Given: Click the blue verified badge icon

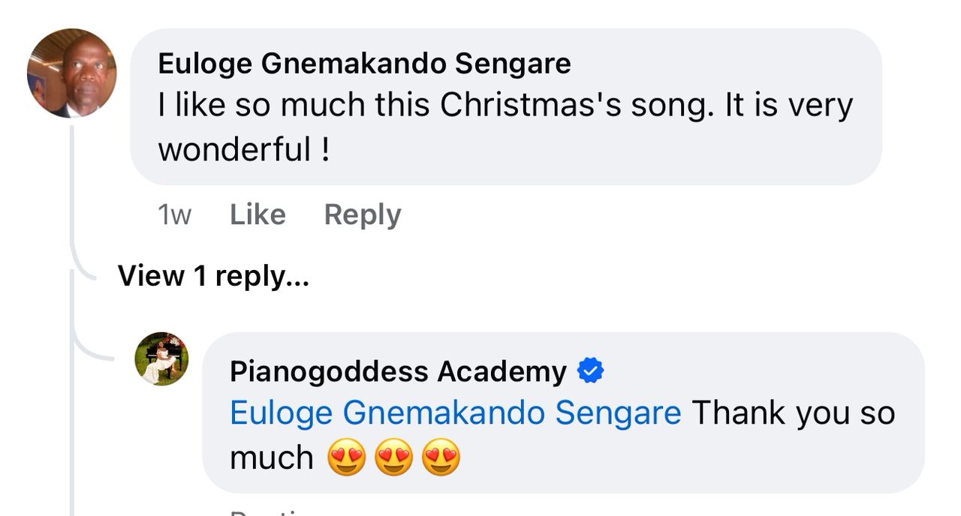Looking at the screenshot, I should [591, 370].
